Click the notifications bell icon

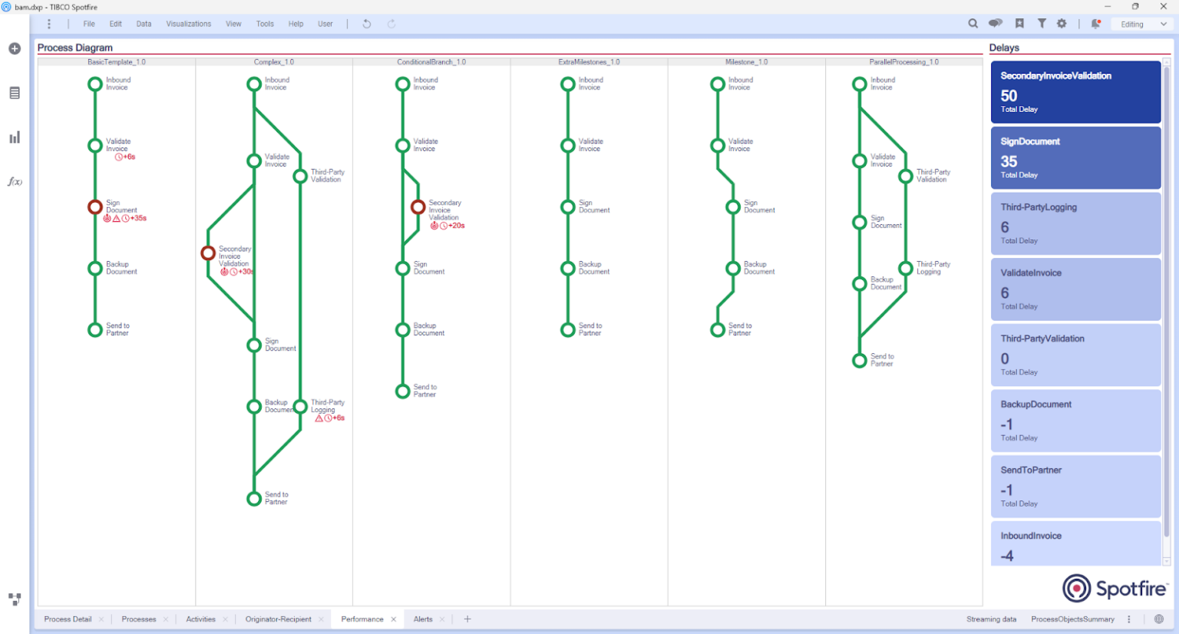point(1095,24)
